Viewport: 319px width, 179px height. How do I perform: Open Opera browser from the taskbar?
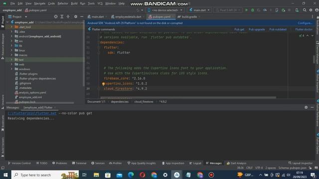[143, 175]
